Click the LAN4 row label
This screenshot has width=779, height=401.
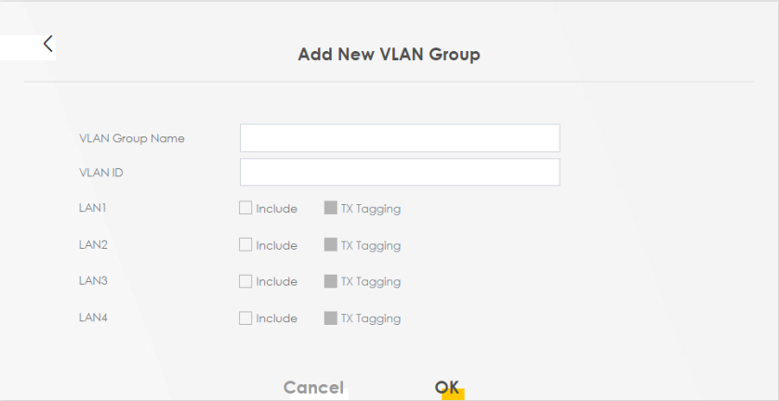(93, 317)
